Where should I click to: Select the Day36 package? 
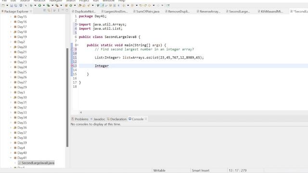click(x=20, y=127)
